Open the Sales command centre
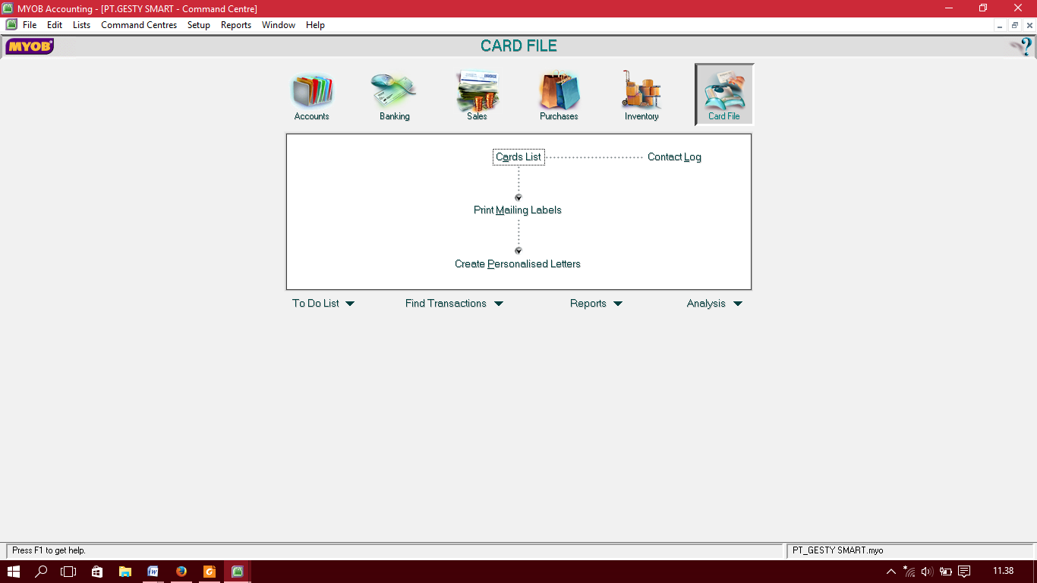Image resolution: width=1037 pixels, height=583 pixels. (x=477, y=96)
